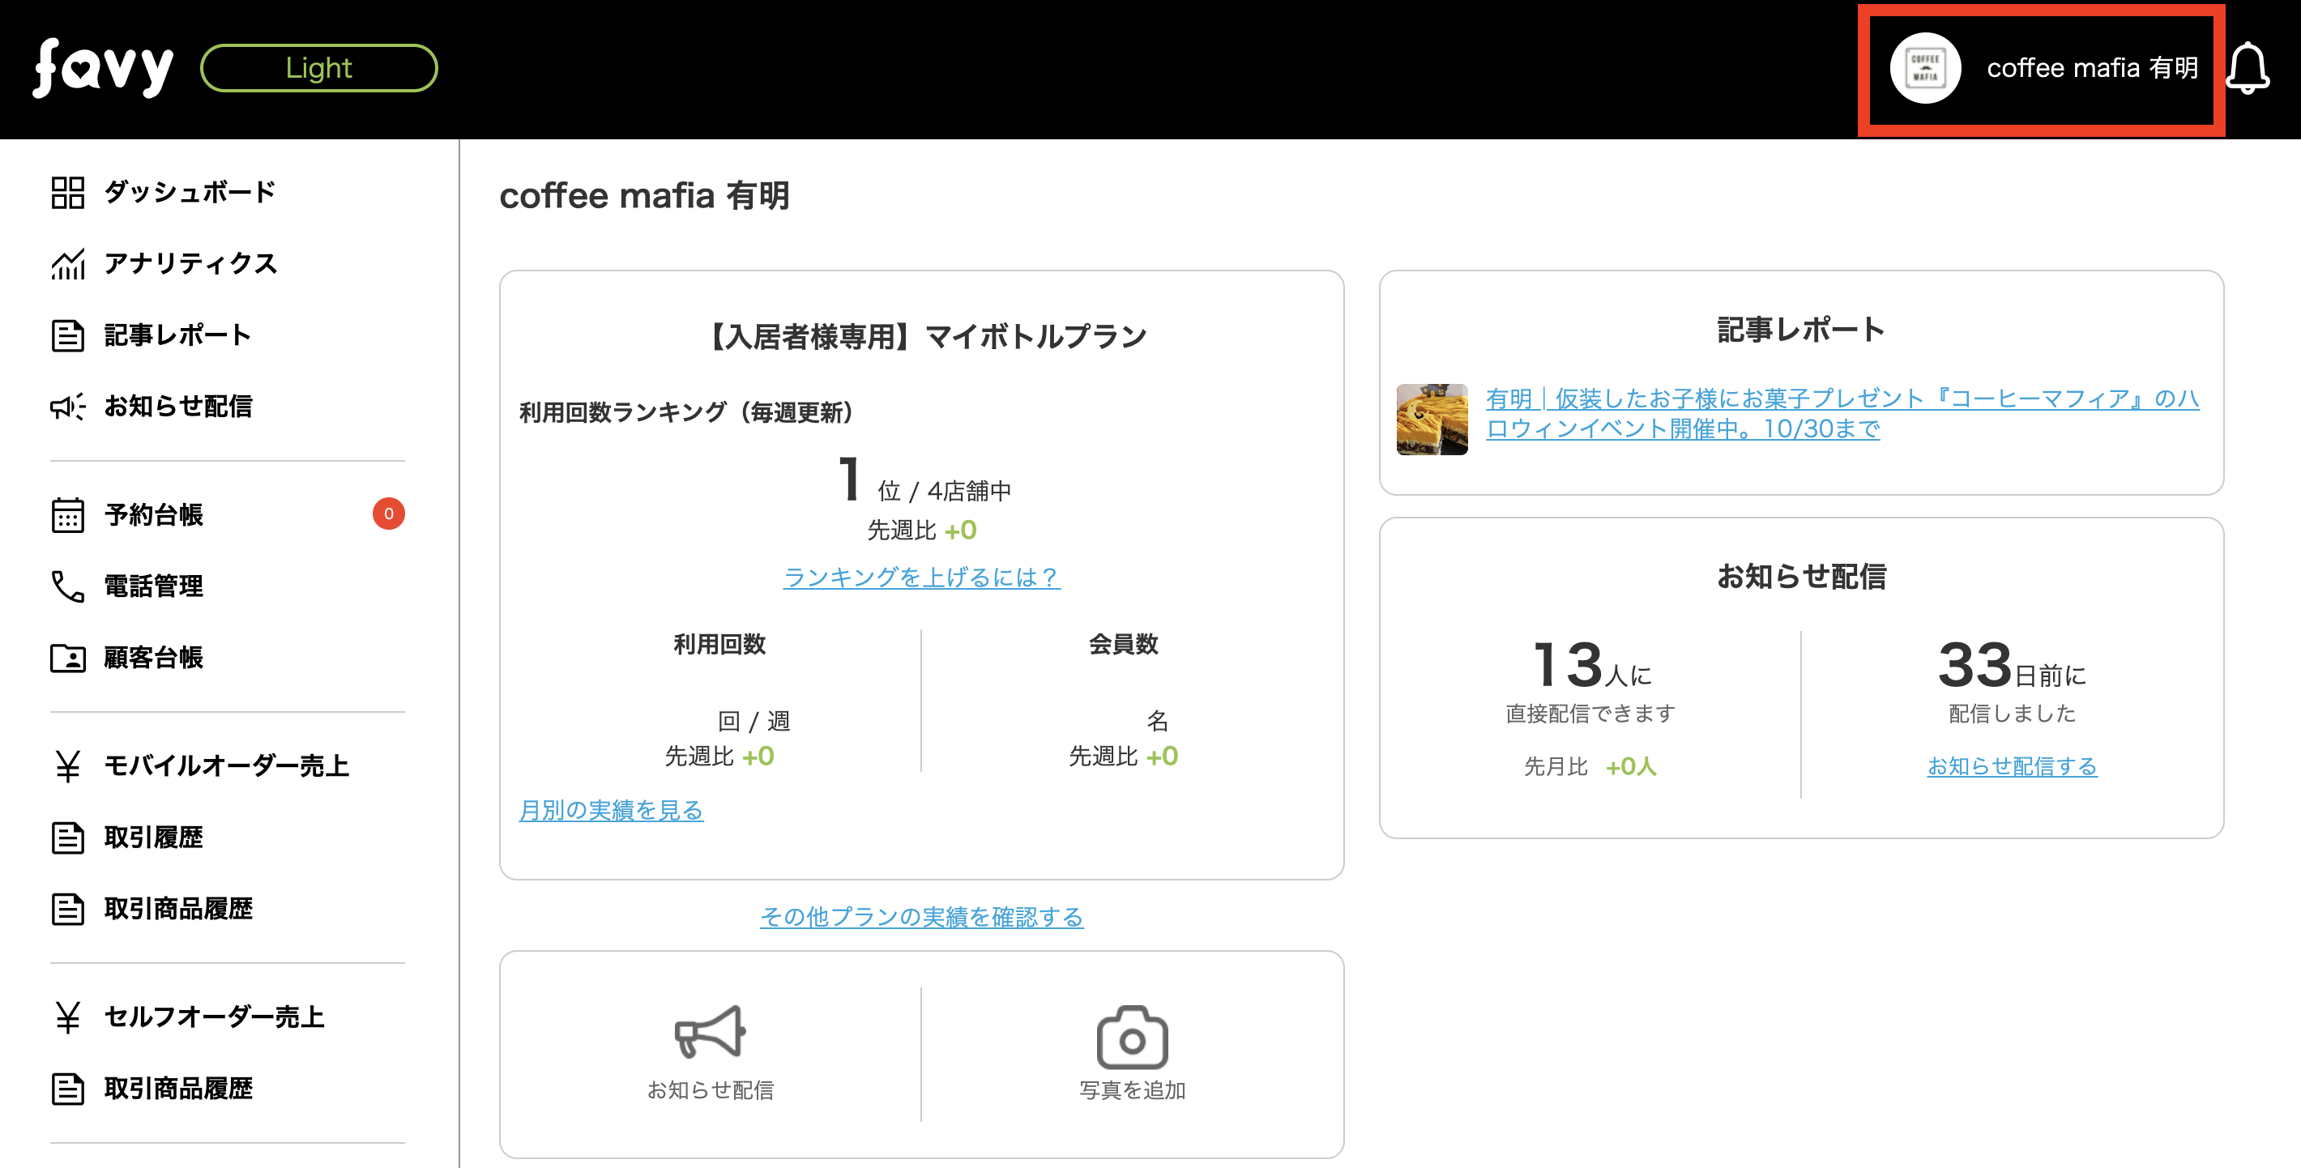Click the favy logo
Screen dimensions: 2301x1168
103,68
